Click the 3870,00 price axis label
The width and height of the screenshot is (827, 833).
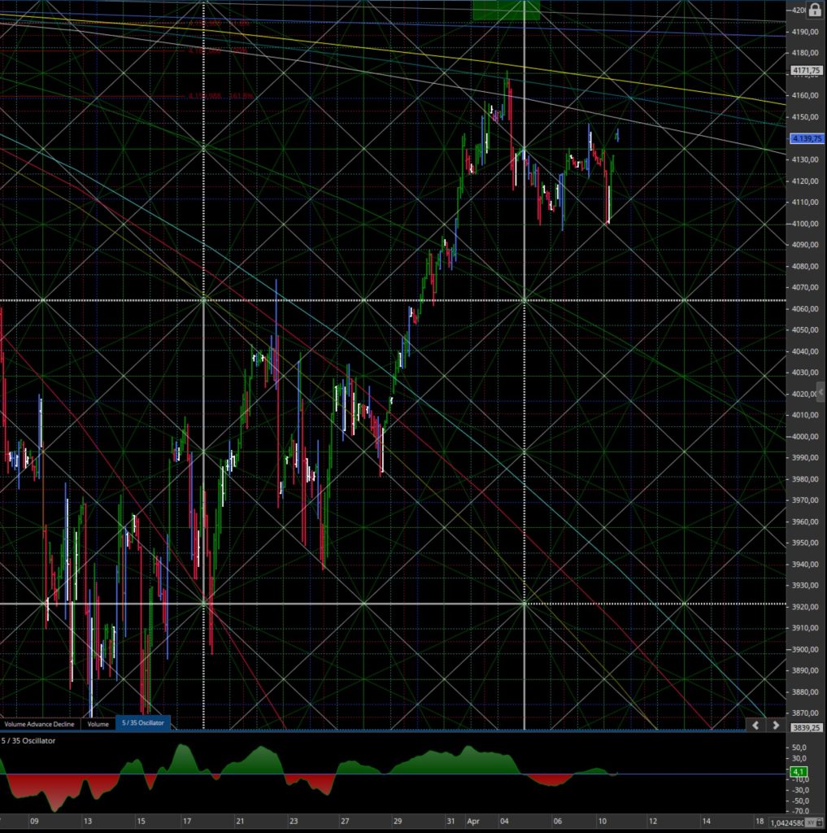coord(805,713)
